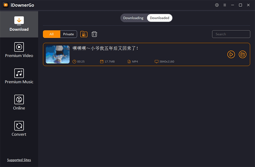The height and width of the screenshot is (167, 255).
Task: Minimize the iDownerGo window
Action: coord(233,5)
